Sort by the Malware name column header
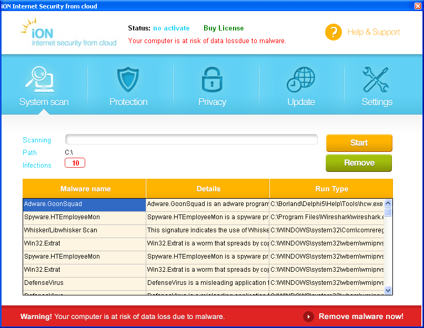 (x=85, y=189)
